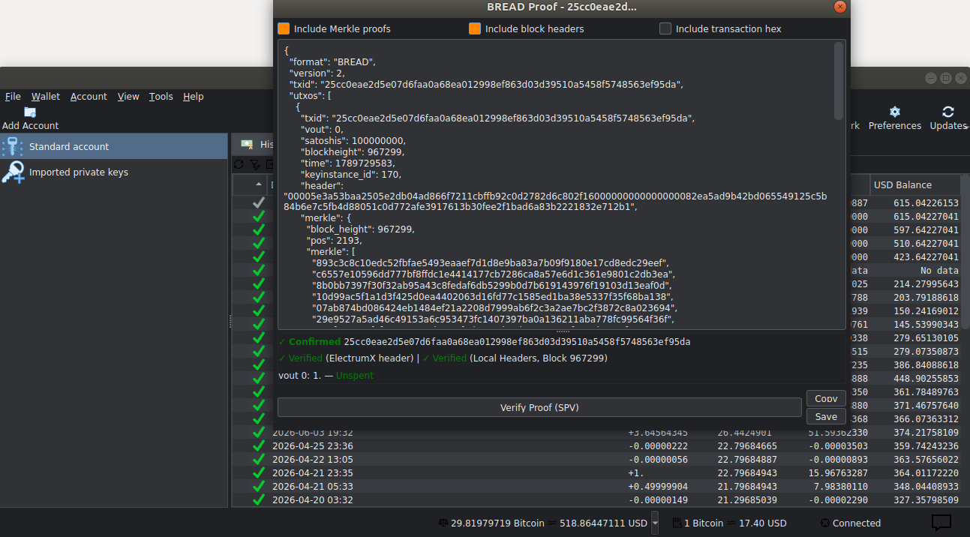Screen dimensions: 970x537
Task: Click the refresh icon above history list
Action: click(239, 163)
